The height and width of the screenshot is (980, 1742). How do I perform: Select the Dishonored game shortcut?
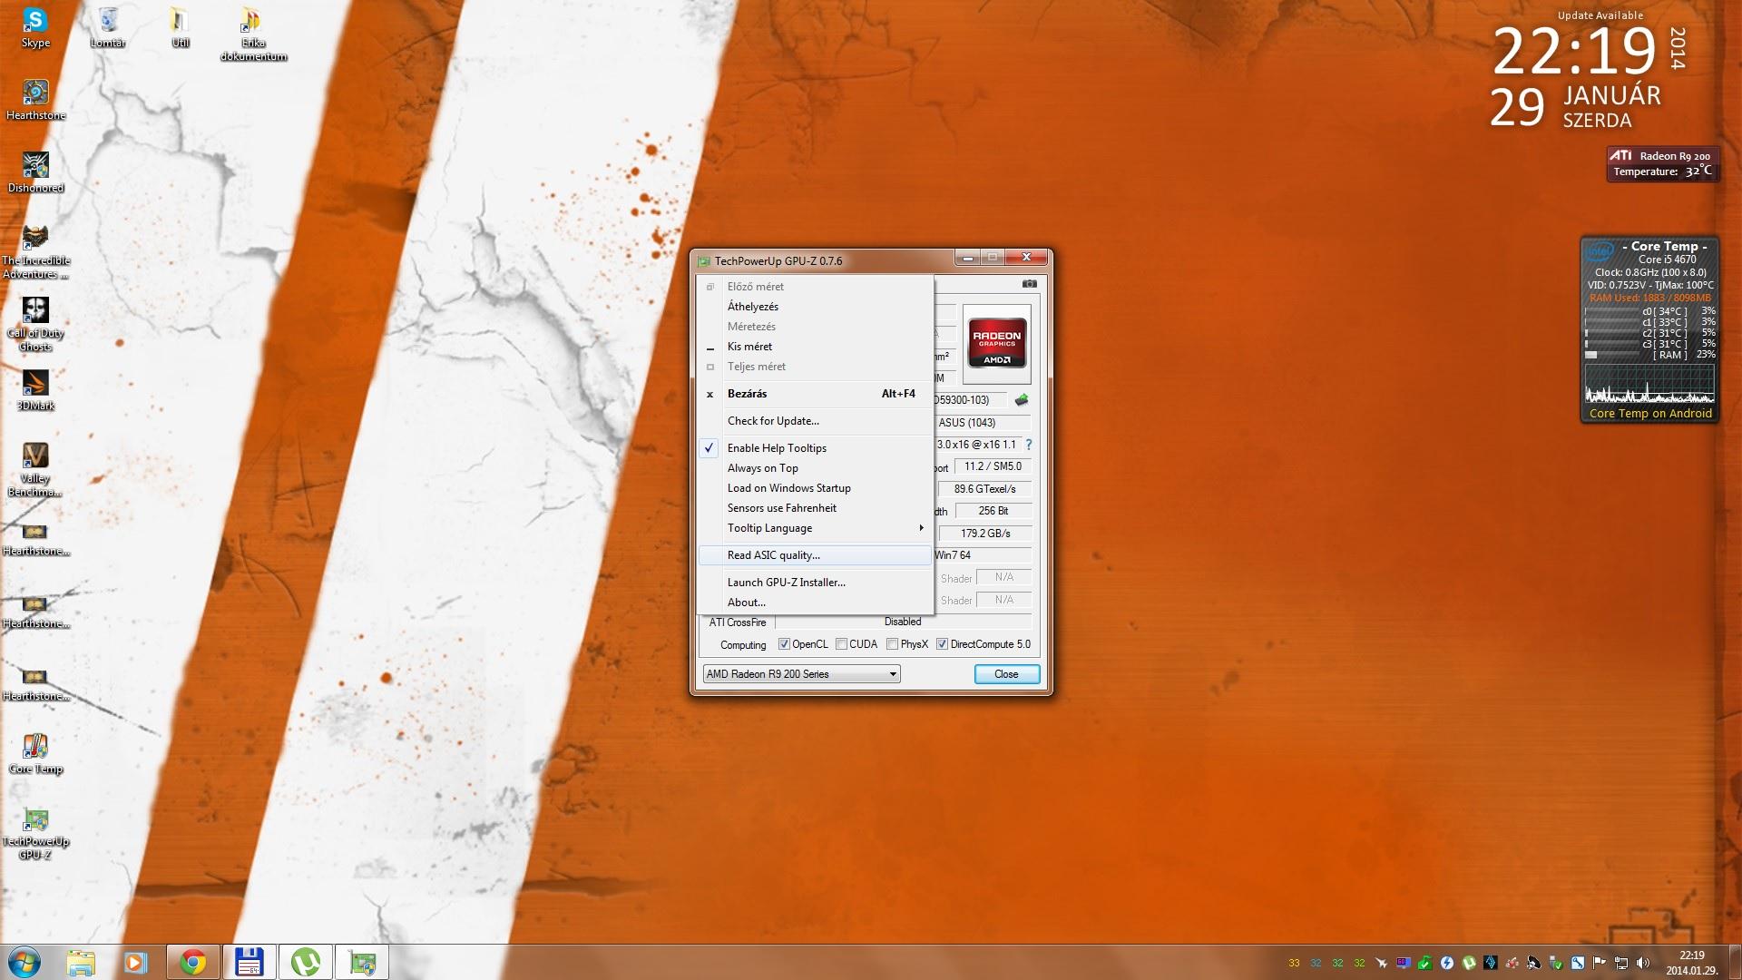coord(35,172)
